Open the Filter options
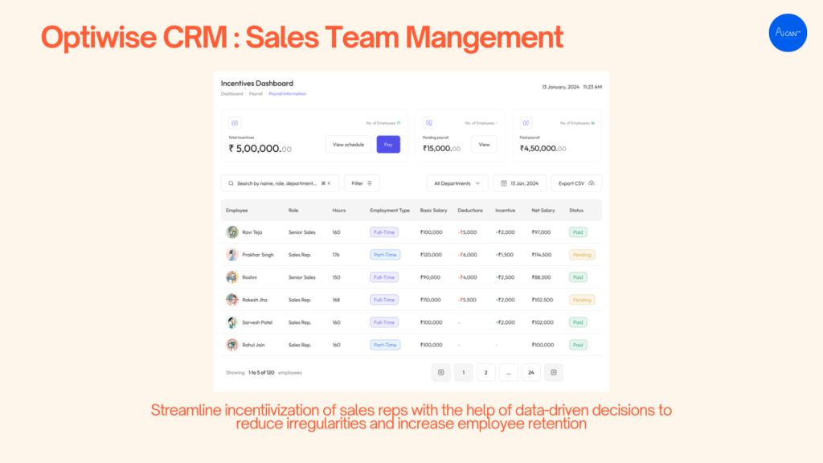Screen dimensions: 823x463 pyautogui.click(x=362, y=183)
